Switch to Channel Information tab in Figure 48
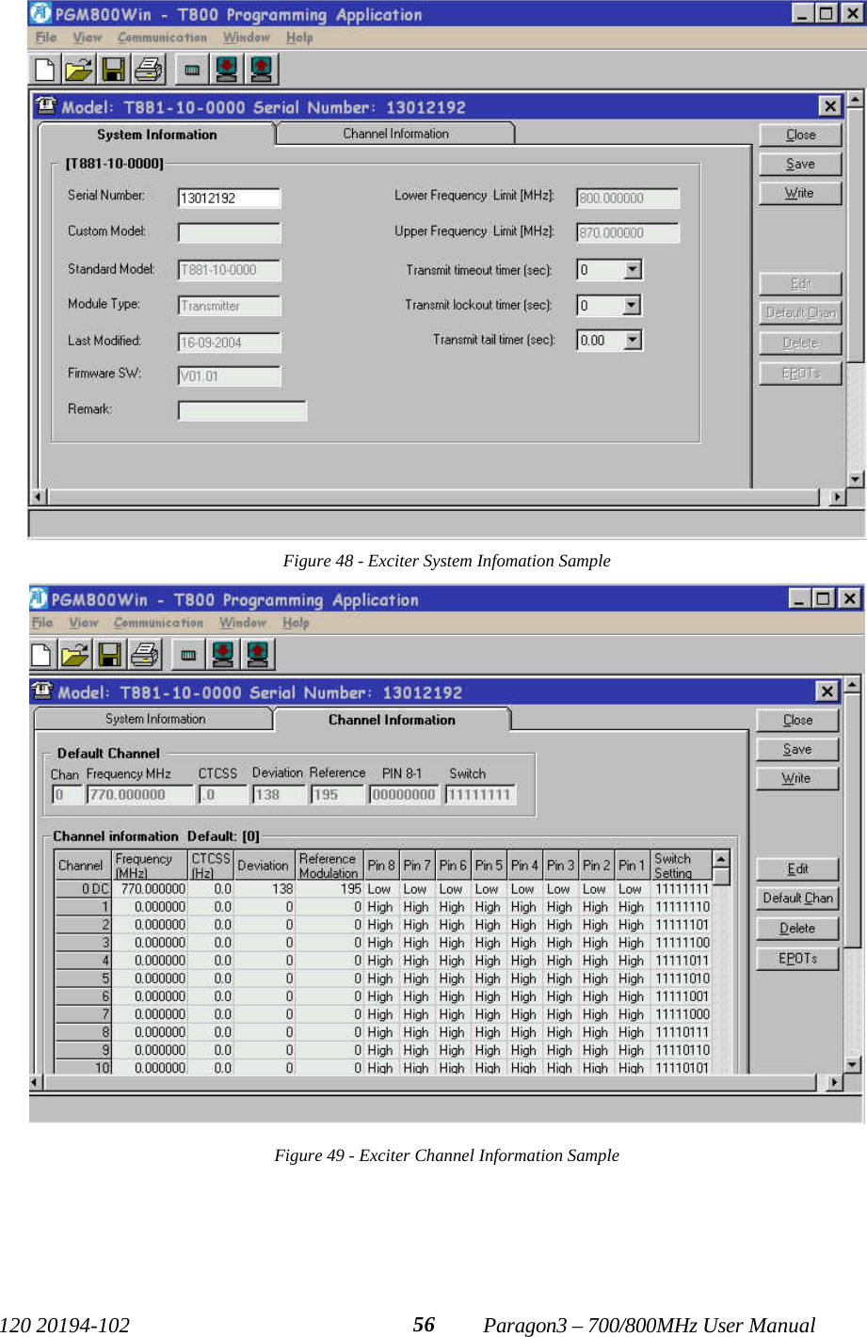 (395, 134)
